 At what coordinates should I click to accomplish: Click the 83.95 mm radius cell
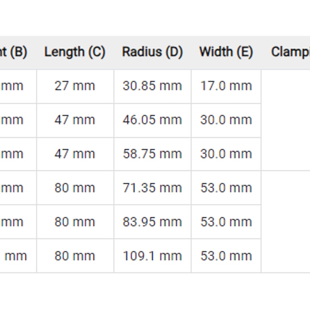(152, 222)
